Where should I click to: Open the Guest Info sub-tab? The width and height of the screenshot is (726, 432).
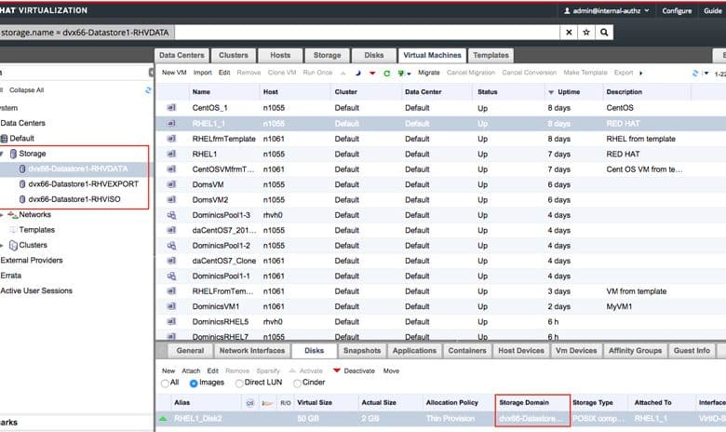pyautogui.click(x=692, y=350)
